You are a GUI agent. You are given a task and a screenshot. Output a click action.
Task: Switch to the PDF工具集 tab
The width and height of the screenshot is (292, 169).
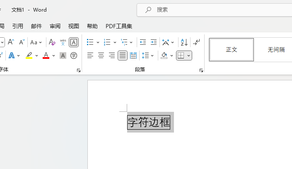119,26
